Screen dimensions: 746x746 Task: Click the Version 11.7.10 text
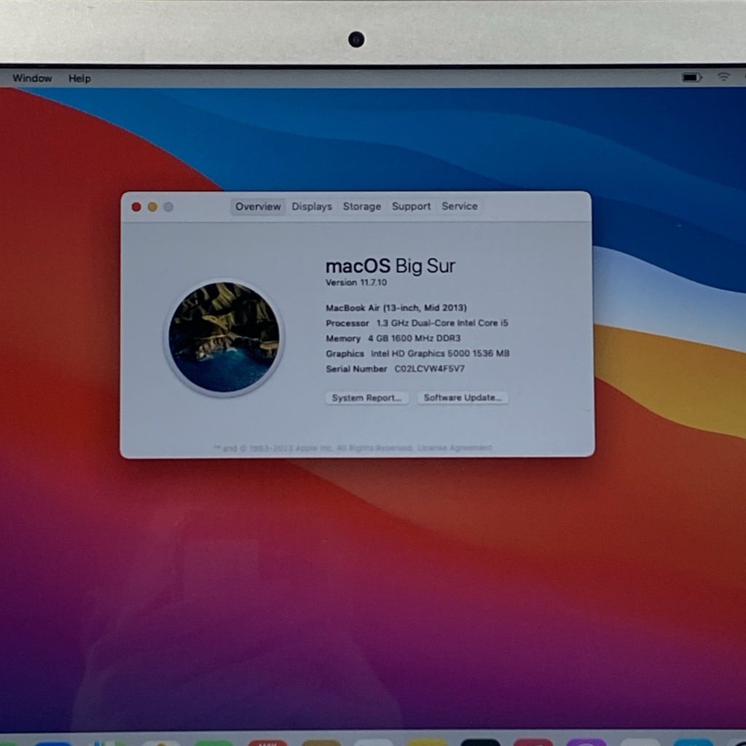pos(356,282)
